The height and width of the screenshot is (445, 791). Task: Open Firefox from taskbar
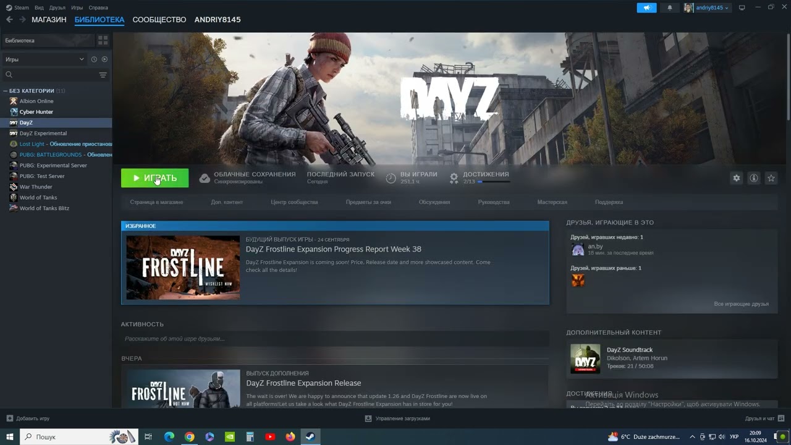(290, 436)
